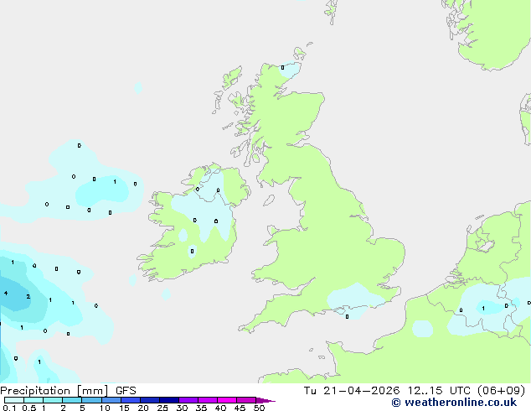Click the '10' legend scale label
Image resolution: width=531 pixels, height=411 pixels.
pyautogui.click(x=105, y=408)
